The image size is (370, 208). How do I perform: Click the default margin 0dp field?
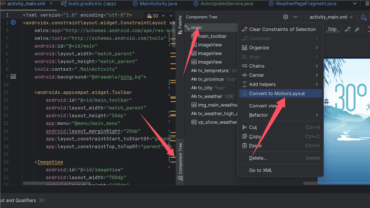(332, 29)
